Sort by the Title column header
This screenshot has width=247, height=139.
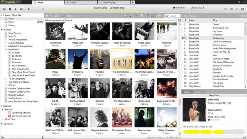click(228, 20)
